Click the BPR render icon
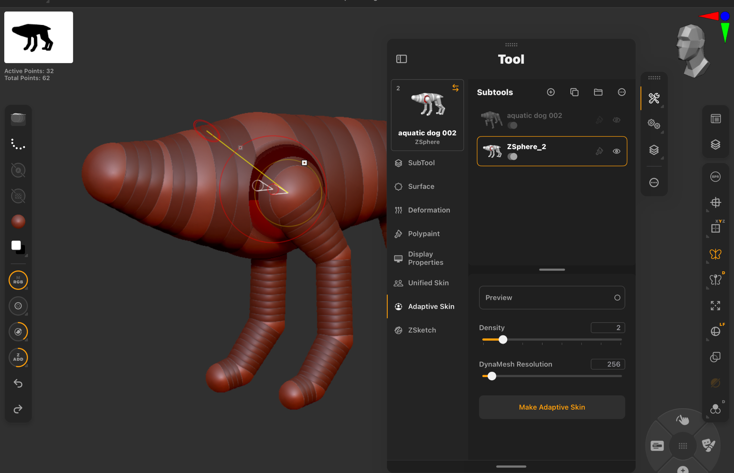This screenshot has height=473, width=734. coord(715,177)
